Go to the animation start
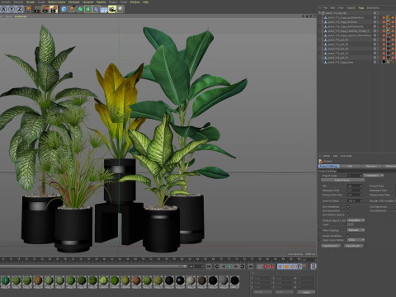This screenshot has height=297, width=396. point(209,266)
